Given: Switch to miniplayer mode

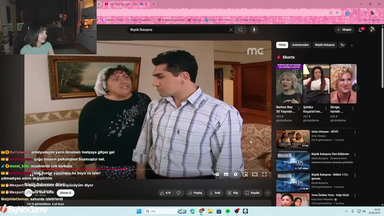Looking at the screenshot, I should point(245,174).
